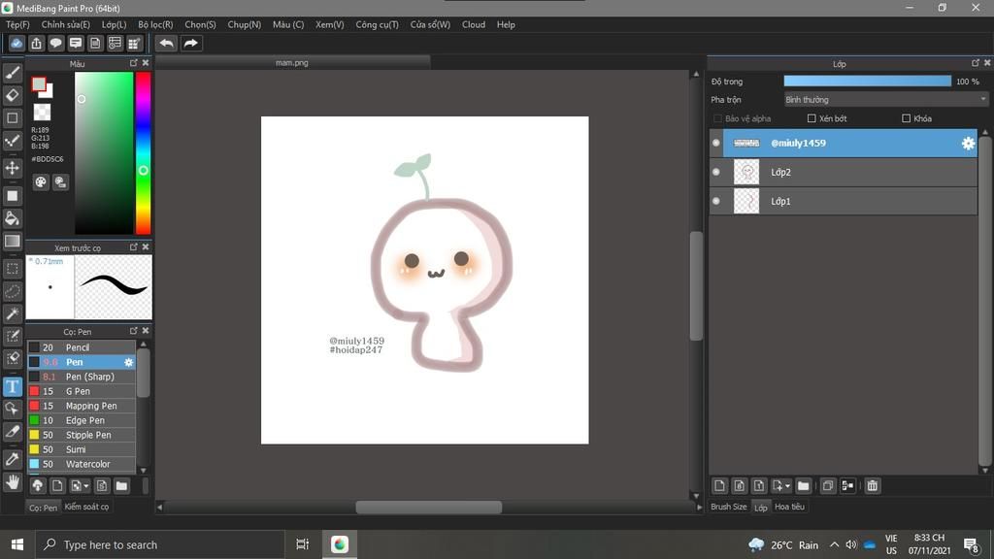Click the duplicate layer icon
The image size is (994, 559).
(x=827, y=486)
